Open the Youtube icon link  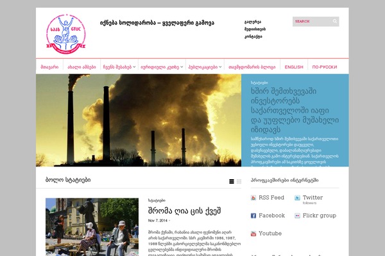(x=253, y=234)
